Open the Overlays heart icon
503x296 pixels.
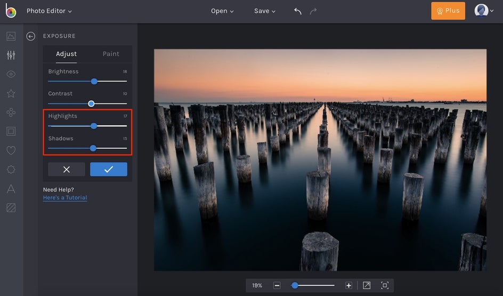[11, 150]
